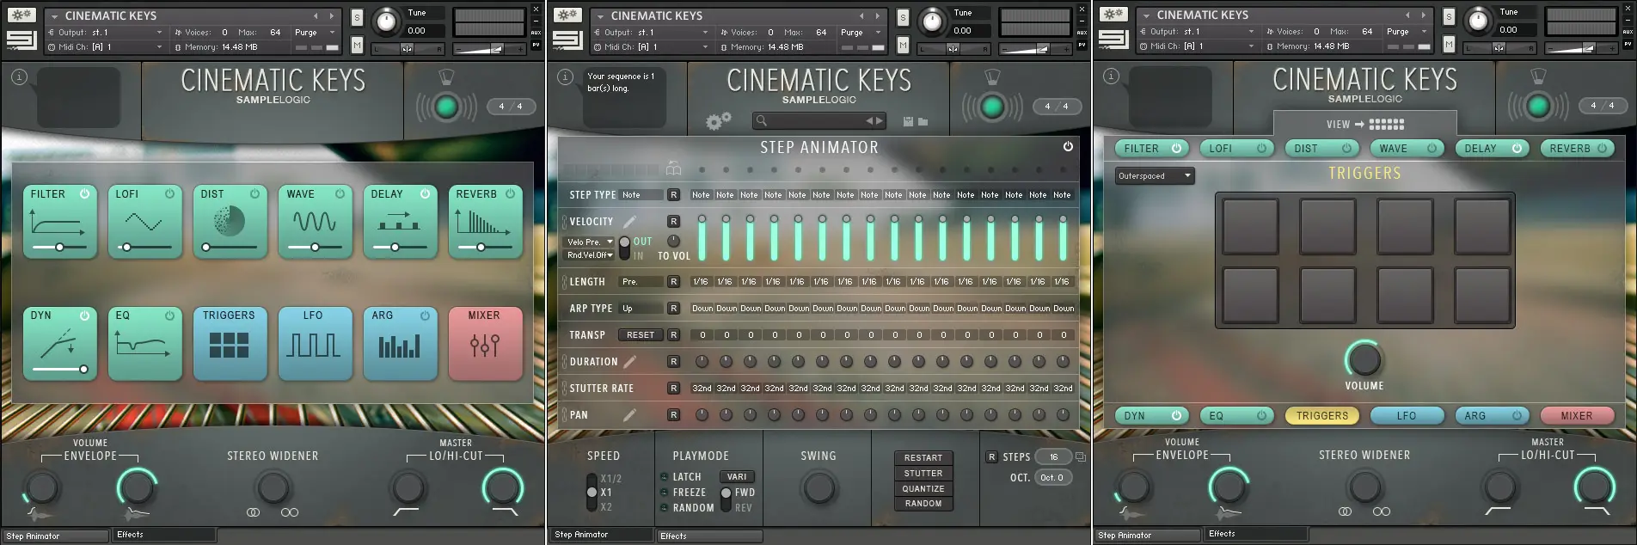Image resolution: width=1637 pixels, height=545 pixels.
Task: Click the pencil icon on the PAN row
Action: point(629,415)
